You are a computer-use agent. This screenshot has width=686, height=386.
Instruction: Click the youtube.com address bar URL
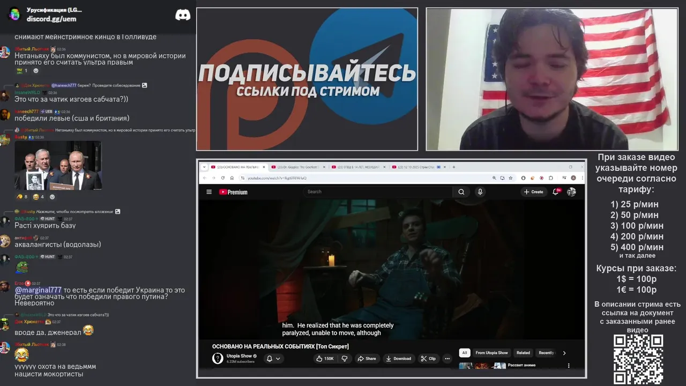[x=277, y=178]
